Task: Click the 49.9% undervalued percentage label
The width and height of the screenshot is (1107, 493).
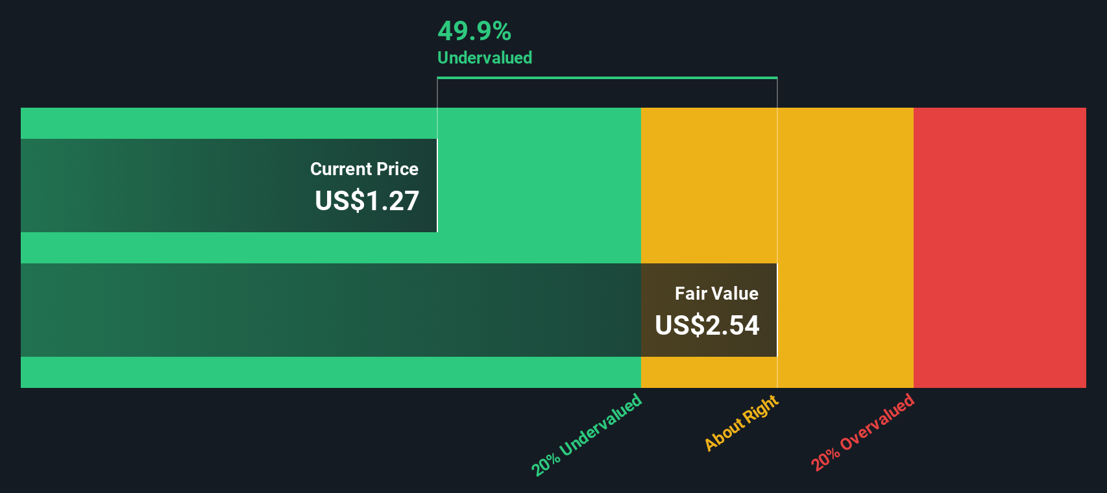Action: coord(474,31)
